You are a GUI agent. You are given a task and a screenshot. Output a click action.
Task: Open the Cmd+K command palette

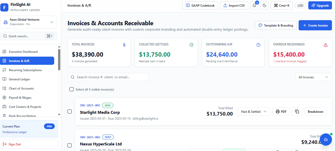click(x=282, y=5)
